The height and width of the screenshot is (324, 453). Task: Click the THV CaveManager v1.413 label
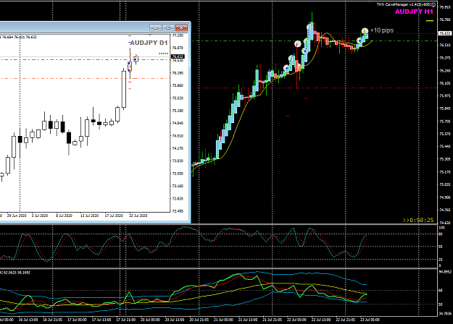pyautogui.click(x=403, y=4)
